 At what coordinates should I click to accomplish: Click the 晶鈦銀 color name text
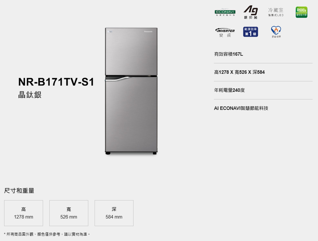[x=30, y=95]
